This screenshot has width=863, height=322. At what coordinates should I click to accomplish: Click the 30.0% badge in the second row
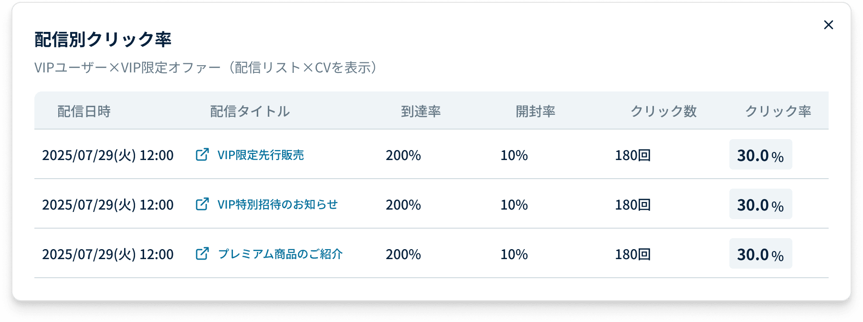point(760,204)
